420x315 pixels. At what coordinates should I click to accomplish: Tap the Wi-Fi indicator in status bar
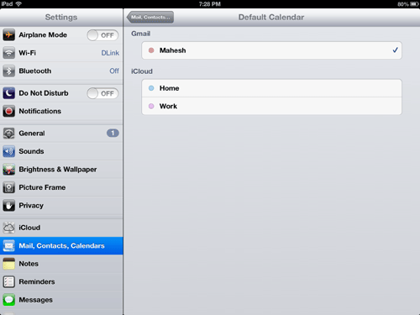click(18, 4)
